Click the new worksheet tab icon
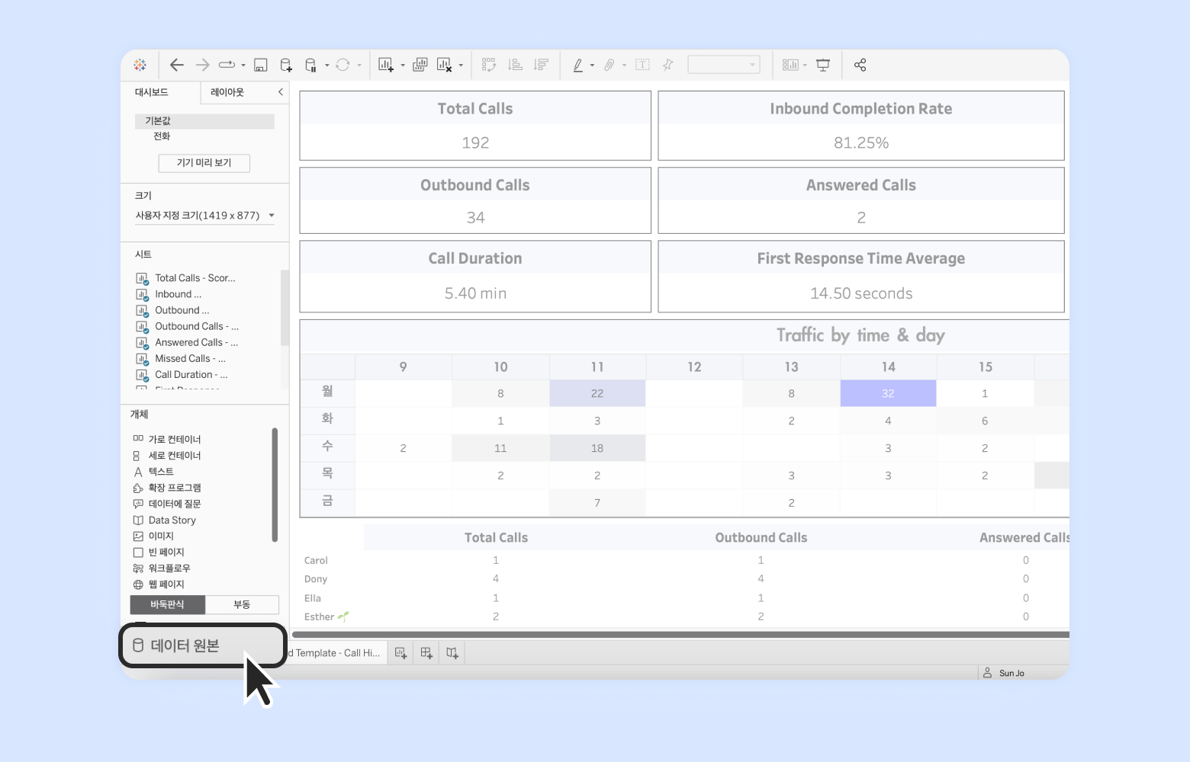Screen dimensions: 1190x762 [401, 653]
